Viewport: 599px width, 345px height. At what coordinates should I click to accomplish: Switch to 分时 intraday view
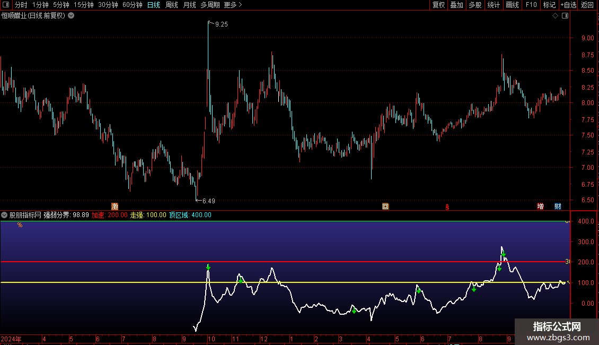pos(21,5)
